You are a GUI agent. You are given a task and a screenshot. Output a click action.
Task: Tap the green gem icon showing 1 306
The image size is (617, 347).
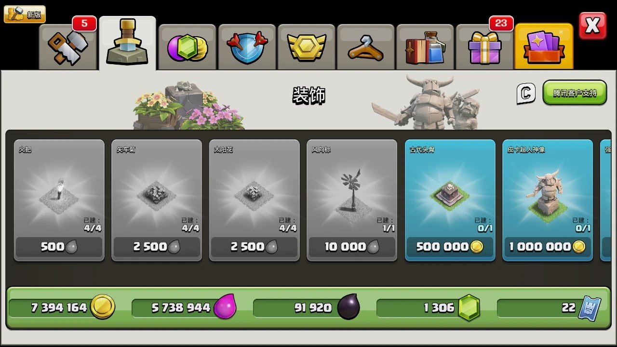click(x=469, y=307)
